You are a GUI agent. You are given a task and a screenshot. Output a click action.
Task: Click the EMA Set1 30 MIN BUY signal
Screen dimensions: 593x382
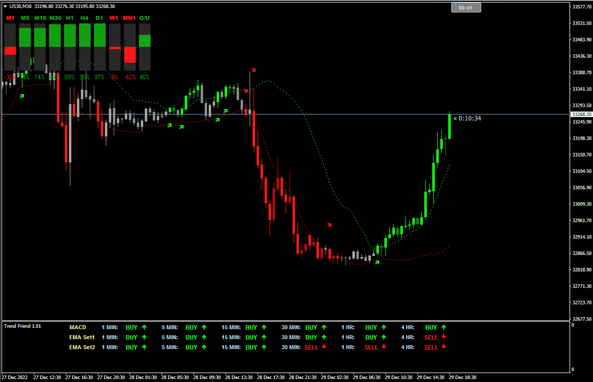[311, 338]
